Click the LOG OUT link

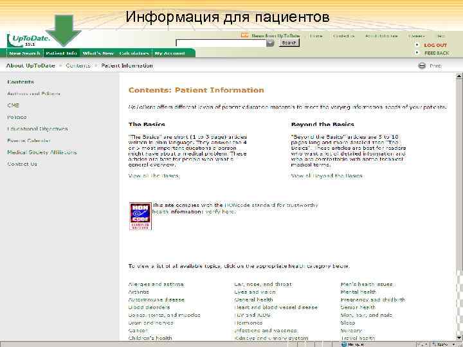(x=435, y=45)
